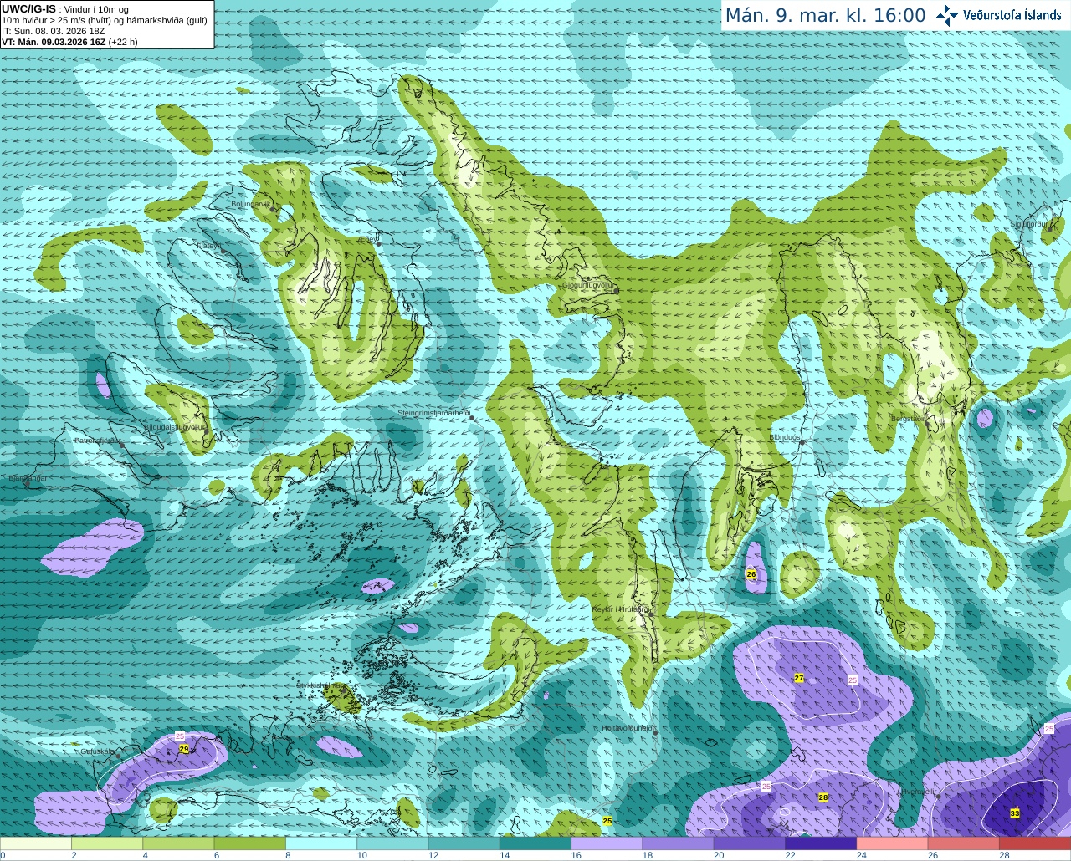The height and width of the screenshot is (861, 1071).
Task: Click the yellow 25 gust marker
Action: [x=607, y=821]
